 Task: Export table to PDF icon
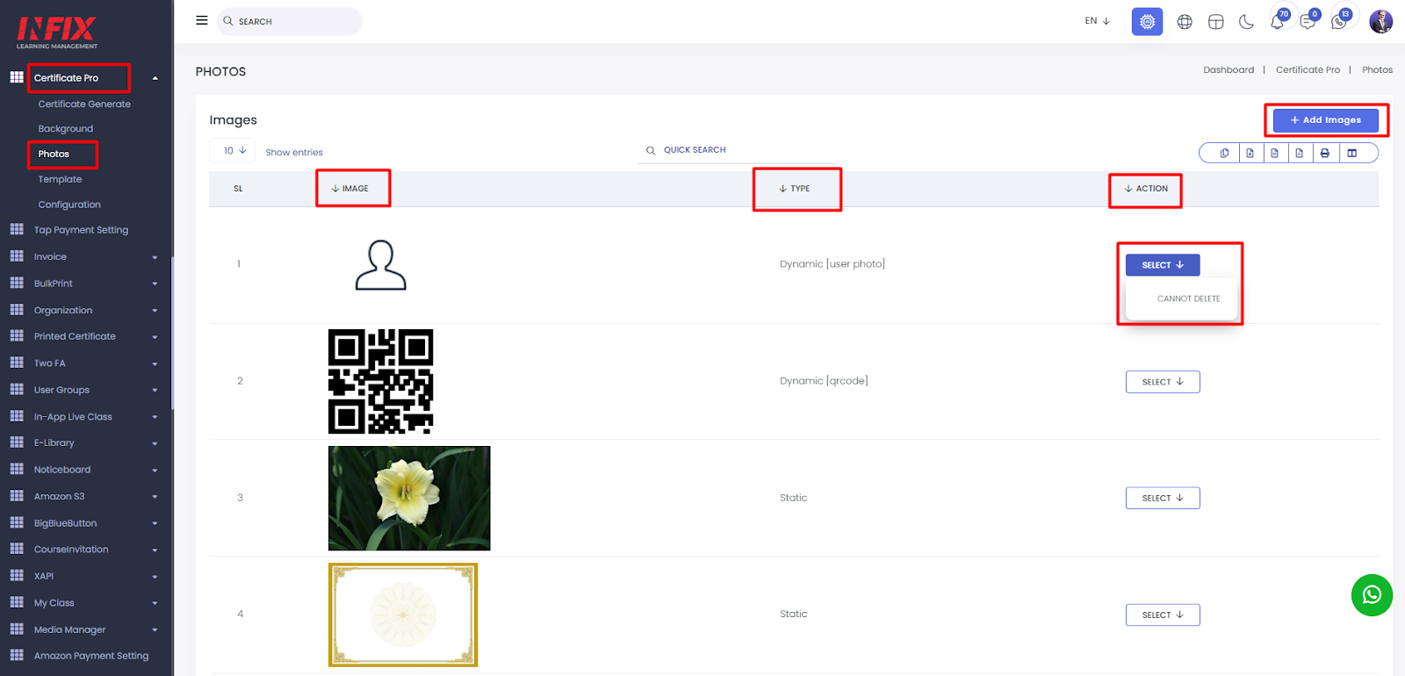tap(1299, 153)
